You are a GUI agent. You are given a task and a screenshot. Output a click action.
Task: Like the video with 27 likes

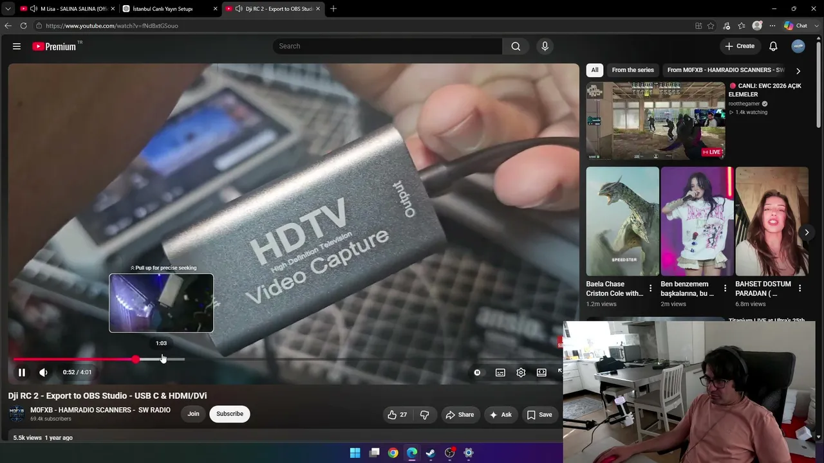397,415
